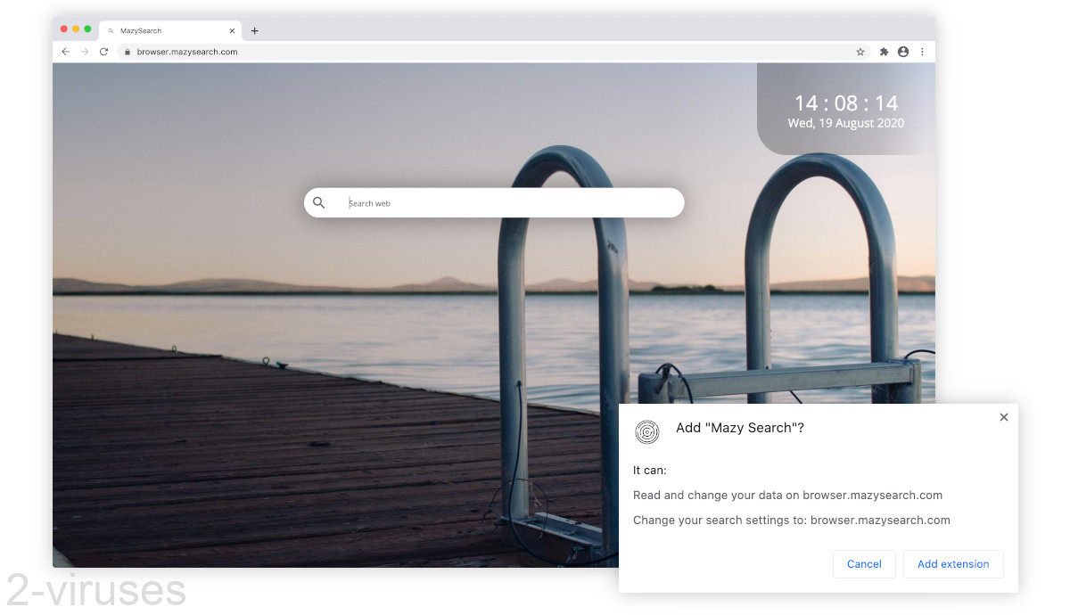Confirm with the Add extension button
Image resolution: width=1070 pixels, height=615 pixels.
click(953, 564)
